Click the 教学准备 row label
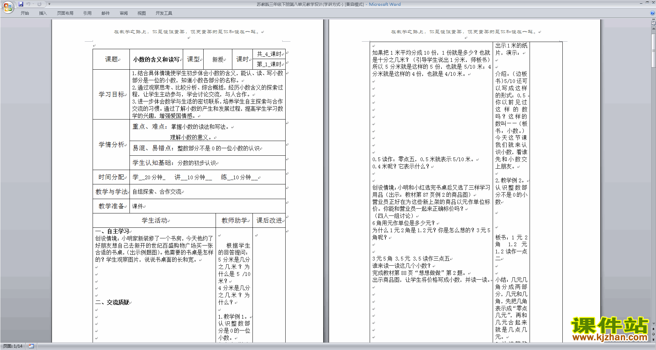Viewport: 656px width, 350px height. 111,206
